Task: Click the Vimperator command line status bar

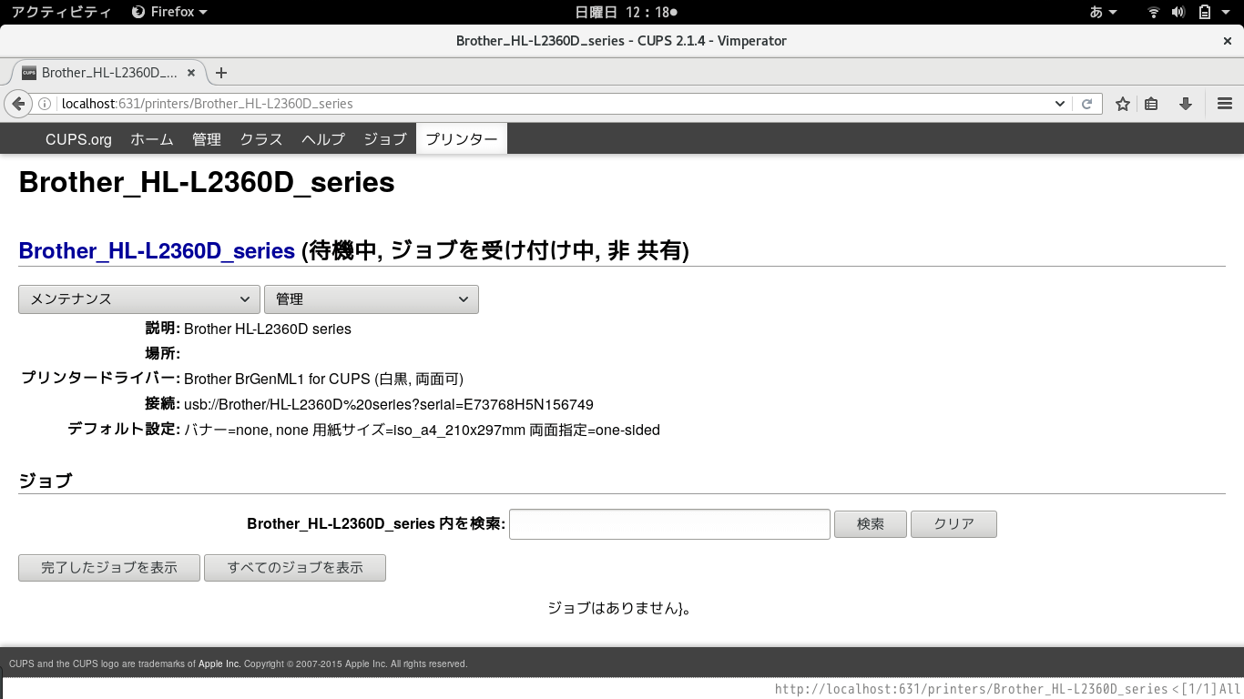Action: [x=622, y=689]
